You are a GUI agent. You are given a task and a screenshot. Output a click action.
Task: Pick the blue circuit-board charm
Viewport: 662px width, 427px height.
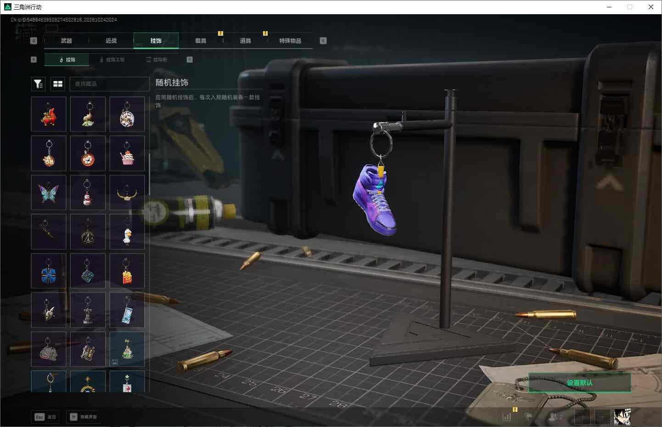pos(88,271)
